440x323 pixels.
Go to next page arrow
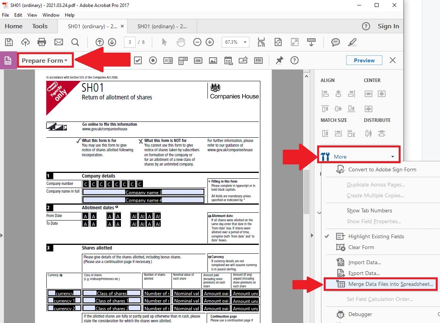point(112,42)
